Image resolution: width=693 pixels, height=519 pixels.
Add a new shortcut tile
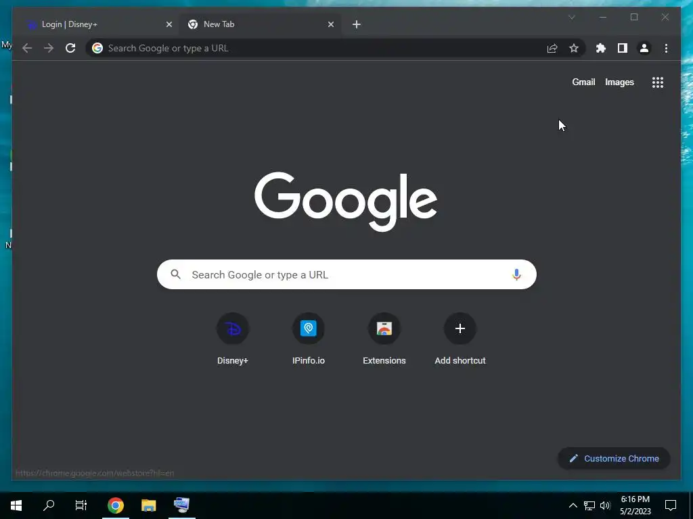[x=460, y=339]
